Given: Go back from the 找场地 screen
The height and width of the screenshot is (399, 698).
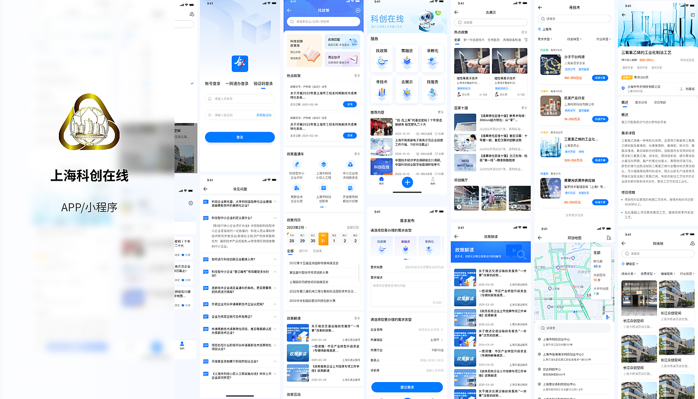Looking at the screenshot, I should pos(624,243).
